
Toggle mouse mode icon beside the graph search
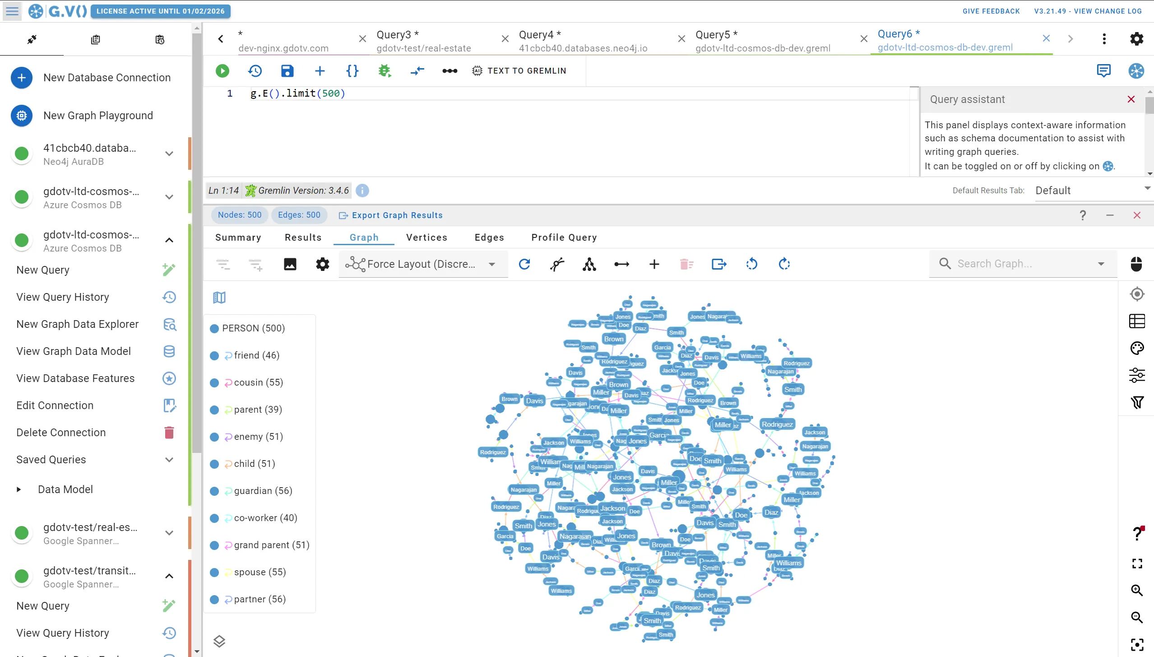point(1136,264)
